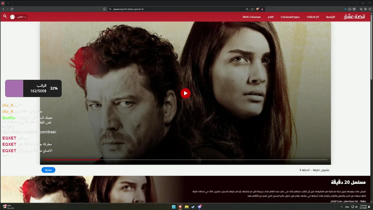The image size is (373, 210).
Task: Click the 162/500$ salary amount text
Action: (38, 91)
